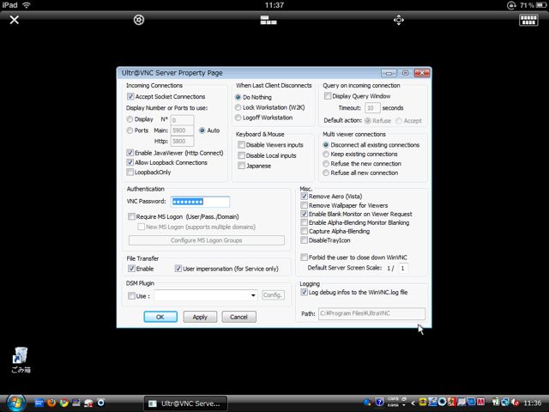Viewport: 549px width, 412px height.
Task: Check Enable Alpha-Blending Monitor Blanking
Action: click(304, 222)
